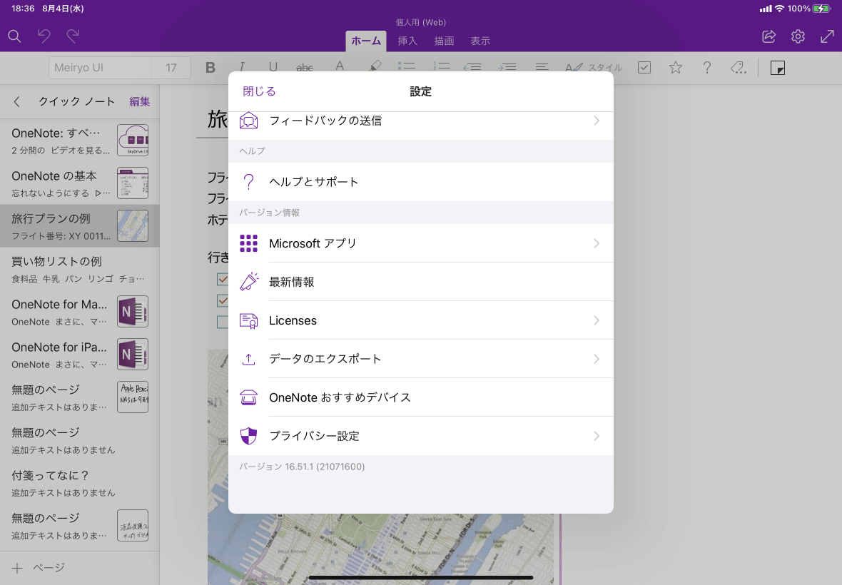Click the Licenses certificate icon
Screen dimensions: 842x585
pos(248,320)
